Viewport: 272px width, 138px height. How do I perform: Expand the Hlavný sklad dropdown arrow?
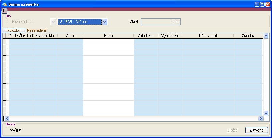(53, 22)
